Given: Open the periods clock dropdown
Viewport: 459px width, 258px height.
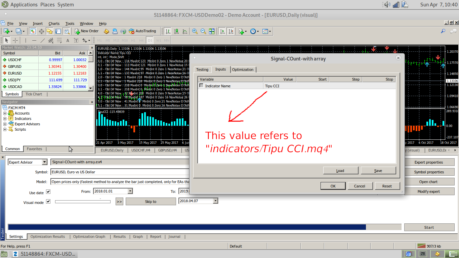Looking at the screenshot, I should [254, 31].
